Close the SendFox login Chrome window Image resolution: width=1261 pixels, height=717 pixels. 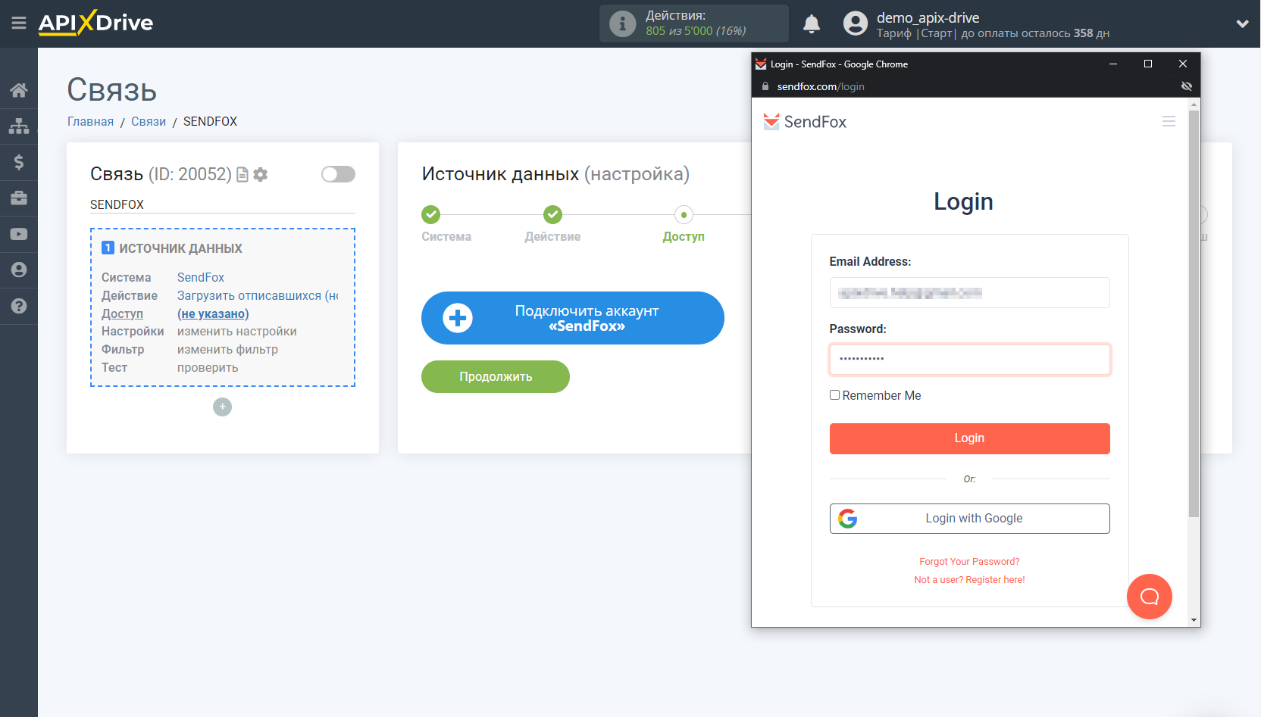click(x=1183, y=64)
